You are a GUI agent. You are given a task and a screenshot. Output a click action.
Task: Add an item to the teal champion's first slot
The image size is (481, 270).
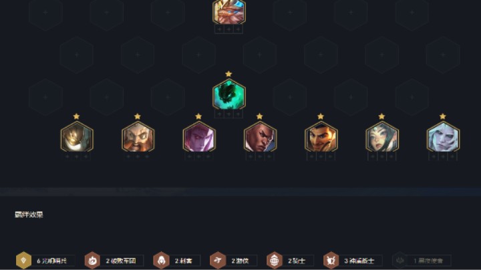pos(219,114)
